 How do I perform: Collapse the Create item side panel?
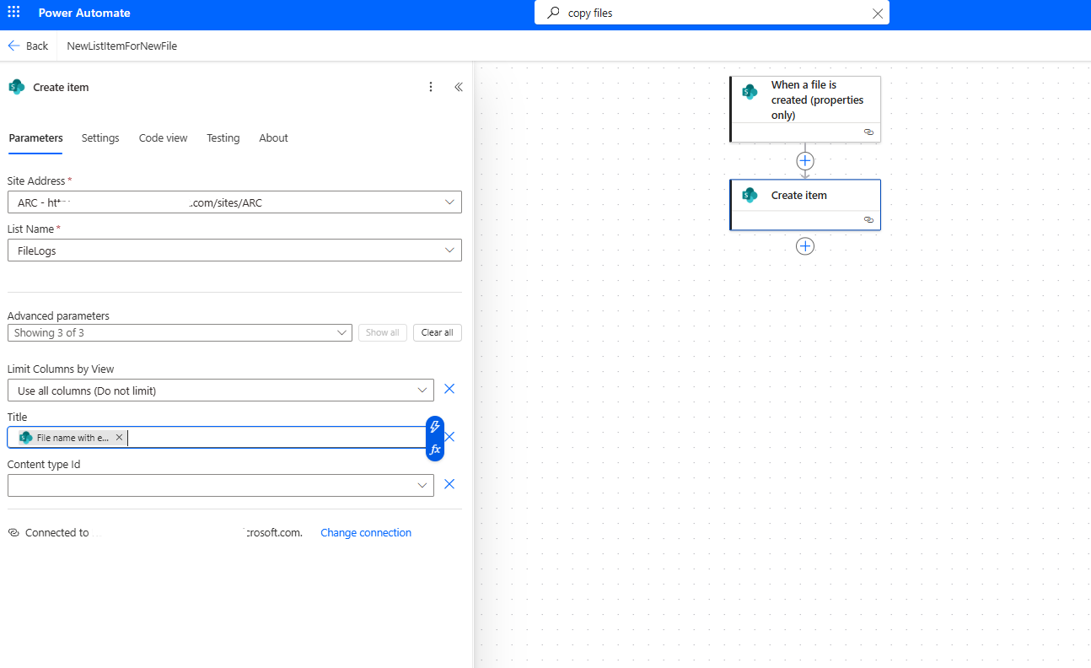pyautogui.click(x=459, y=87)
